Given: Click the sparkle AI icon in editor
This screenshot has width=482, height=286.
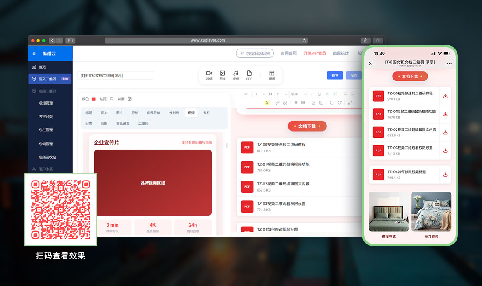Looking at the screenshot, I should 335,94.
